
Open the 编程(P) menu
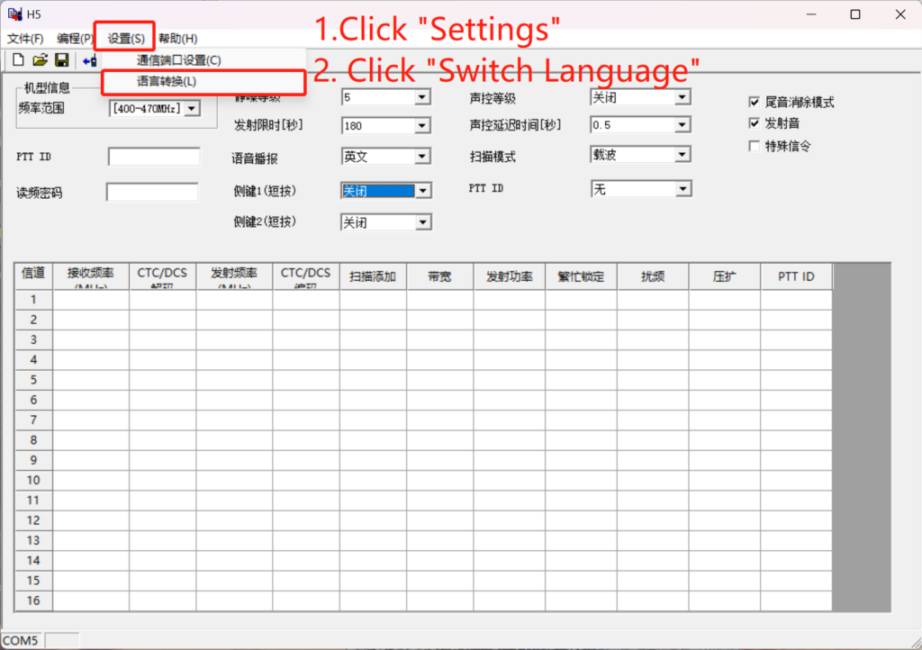(x=75, y=39)
